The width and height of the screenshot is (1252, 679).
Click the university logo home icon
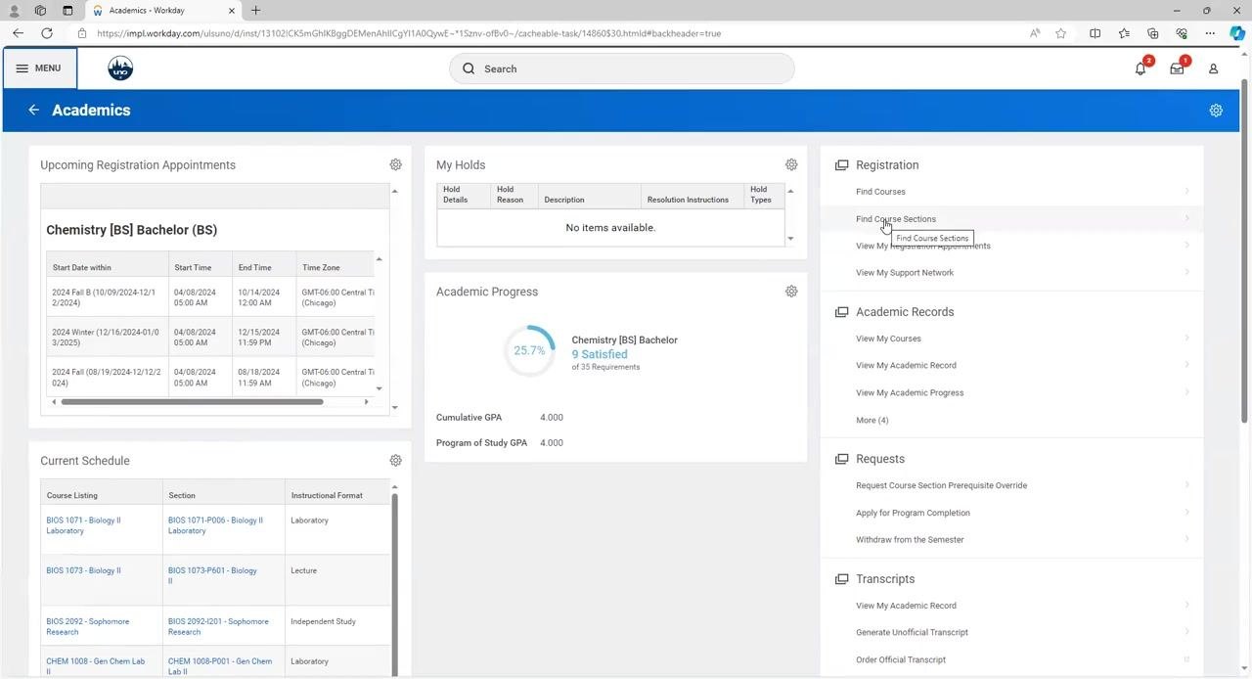pyautogui.click(x=120, y=68)
